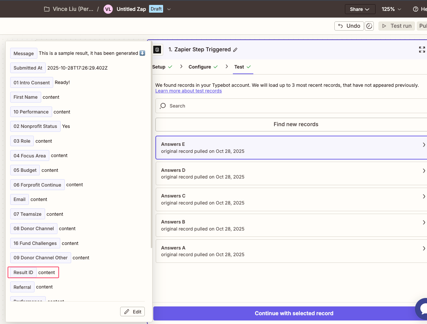Click the Help question mark icon
Screen dimensions: 427x324
(x=415, y=9)
